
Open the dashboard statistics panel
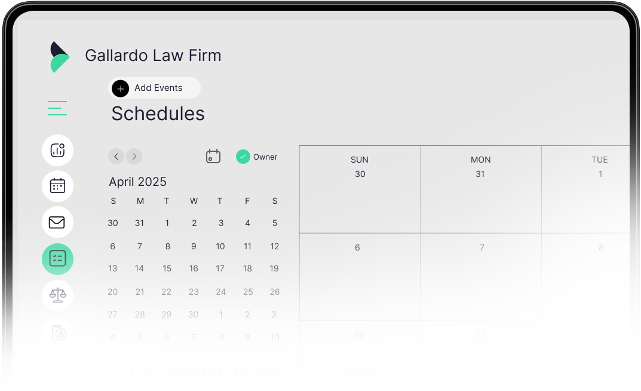(57, 150)
